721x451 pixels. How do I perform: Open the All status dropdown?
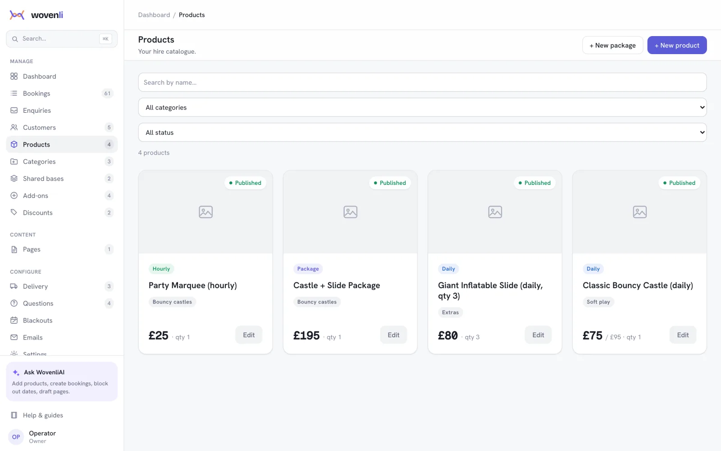pyautogui.click(x=422, y=133)
